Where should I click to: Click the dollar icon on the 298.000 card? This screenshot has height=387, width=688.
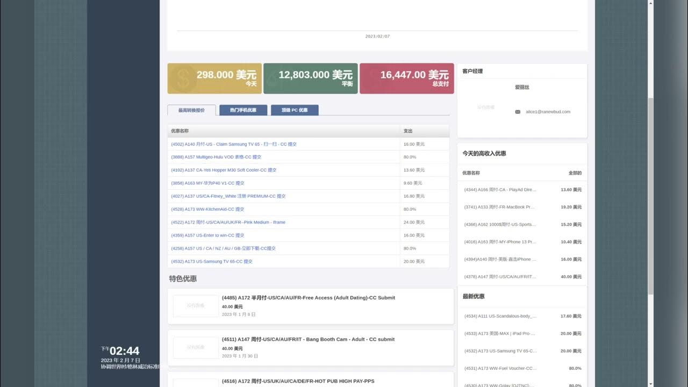[x=183, y=79]
